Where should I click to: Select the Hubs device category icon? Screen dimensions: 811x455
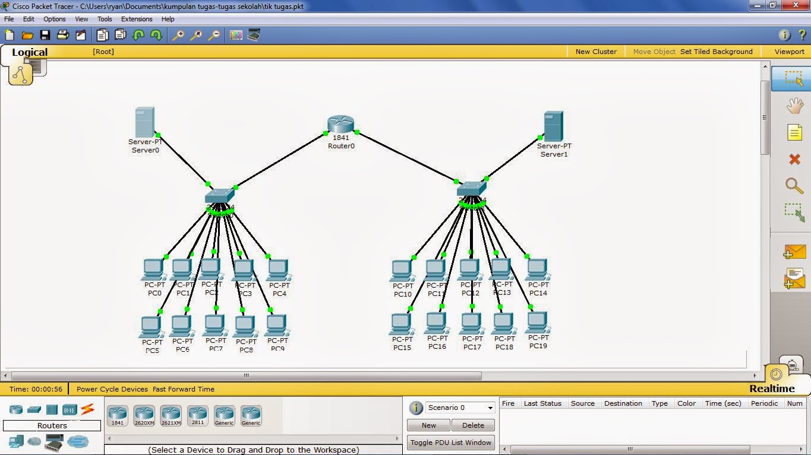tap(52, 409)
